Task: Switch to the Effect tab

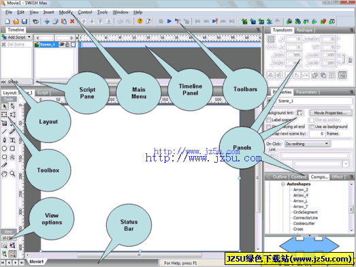Action: click(x=338, y=177)
